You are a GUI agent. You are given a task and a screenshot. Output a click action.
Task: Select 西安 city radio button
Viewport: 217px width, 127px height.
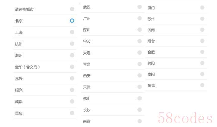pos(140,75)
